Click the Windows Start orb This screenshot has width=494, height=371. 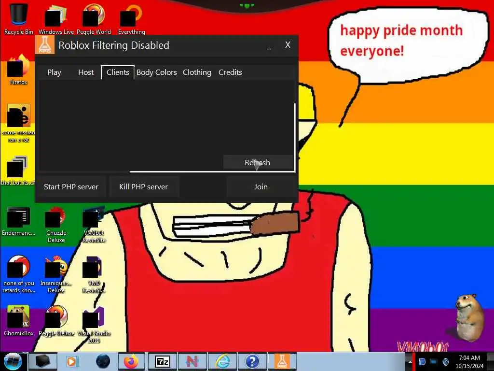coord(13,361)
